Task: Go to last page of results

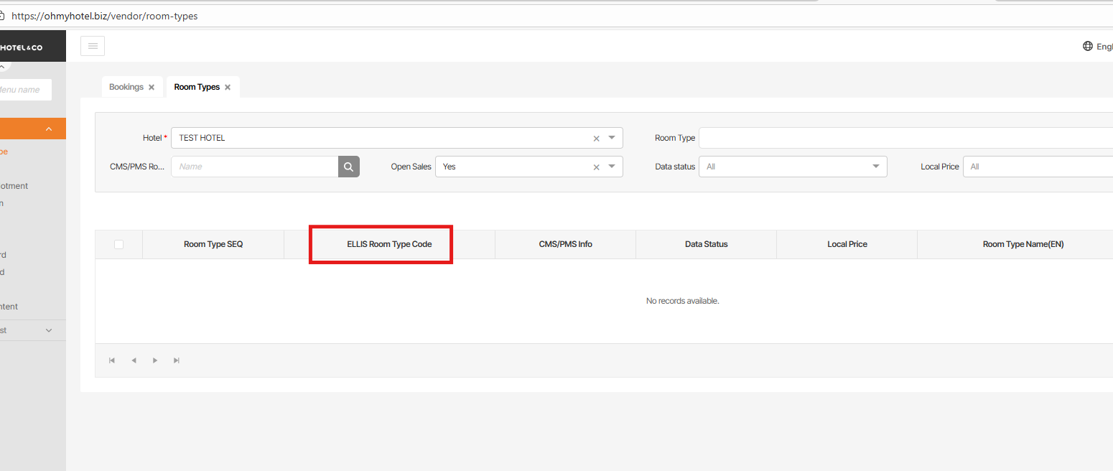Action: pyautogui.click(x=177, y=360)
